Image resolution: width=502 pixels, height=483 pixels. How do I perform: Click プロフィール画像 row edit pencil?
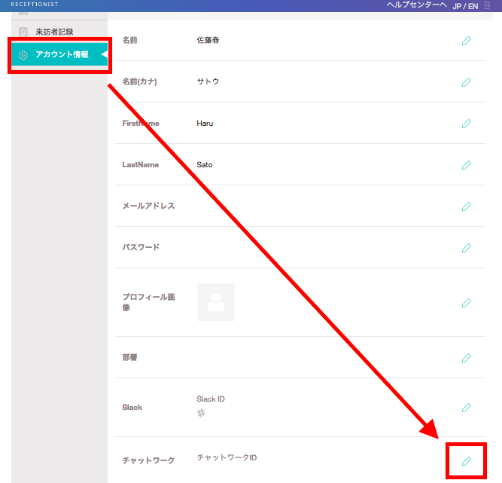[466, 303]
